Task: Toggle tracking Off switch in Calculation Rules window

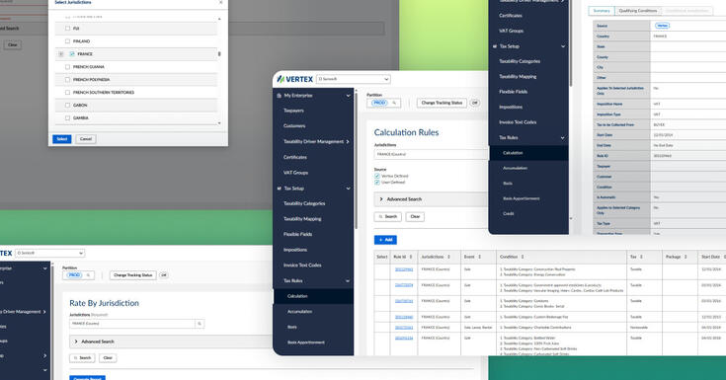Action: [474, 103]
